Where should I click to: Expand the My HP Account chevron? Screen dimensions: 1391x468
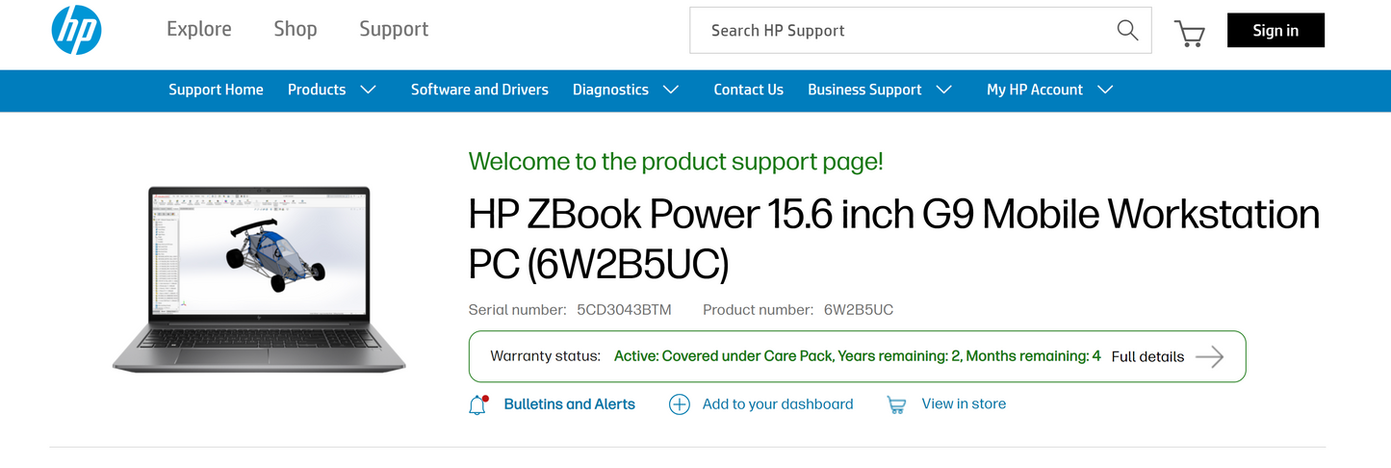click(1105, 90)
